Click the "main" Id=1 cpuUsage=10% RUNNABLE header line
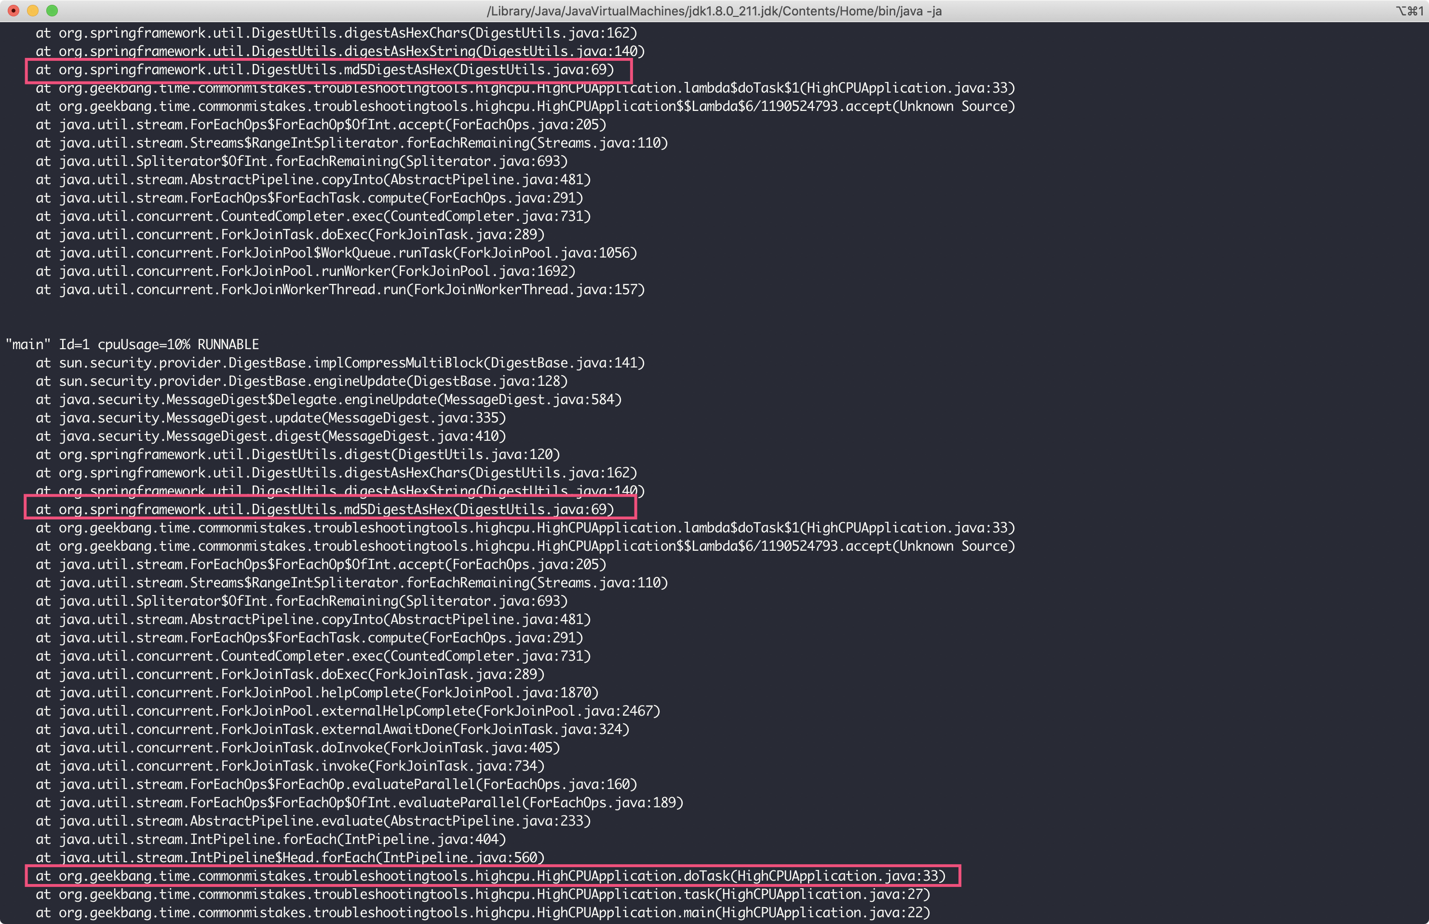Viewport: 1429px width, 924px height. click(132, 344)
